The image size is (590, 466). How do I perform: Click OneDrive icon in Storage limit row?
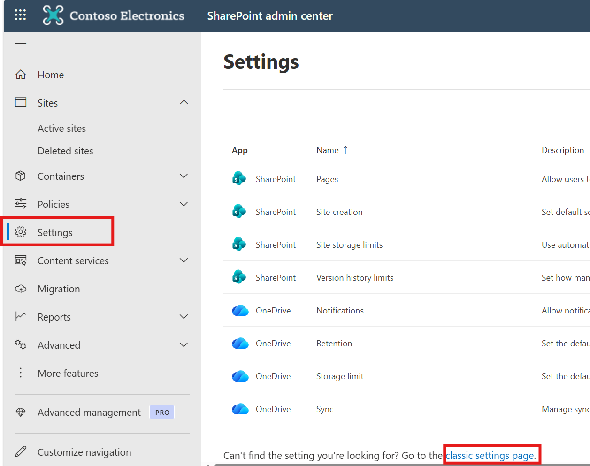tap(240, 376)
